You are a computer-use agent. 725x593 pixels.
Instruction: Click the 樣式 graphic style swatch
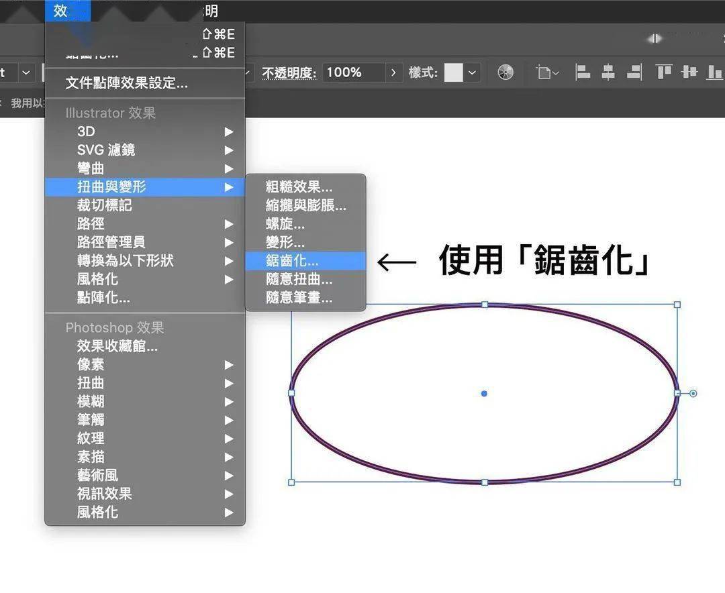pos(454,72)
